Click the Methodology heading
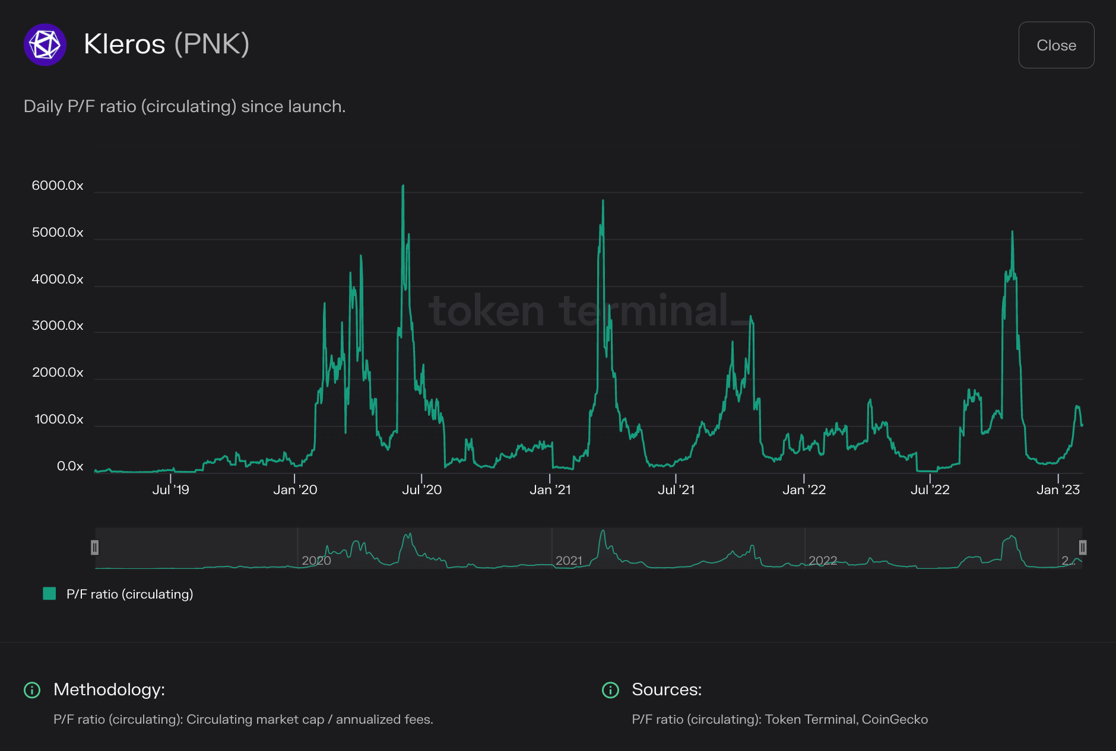The image size is (1116, 751). [109, 690]
